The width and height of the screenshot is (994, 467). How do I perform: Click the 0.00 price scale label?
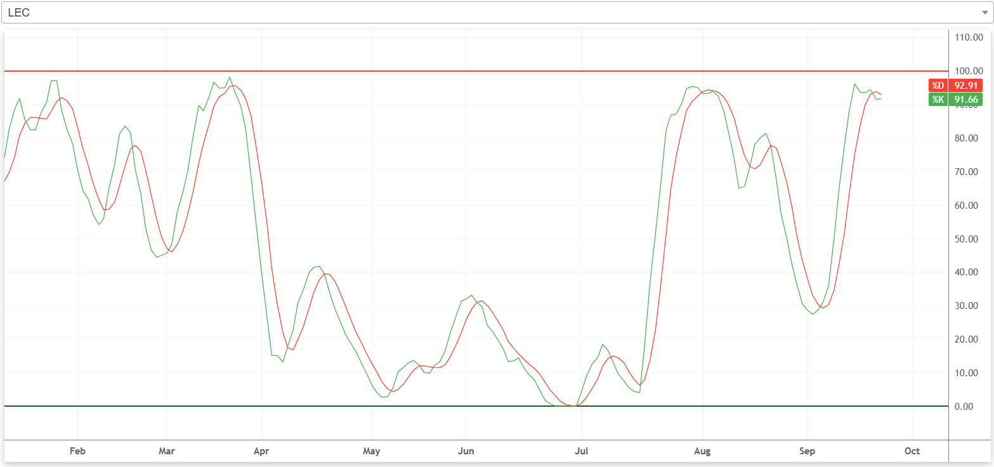pyautogui.click(x=973, y=406)
